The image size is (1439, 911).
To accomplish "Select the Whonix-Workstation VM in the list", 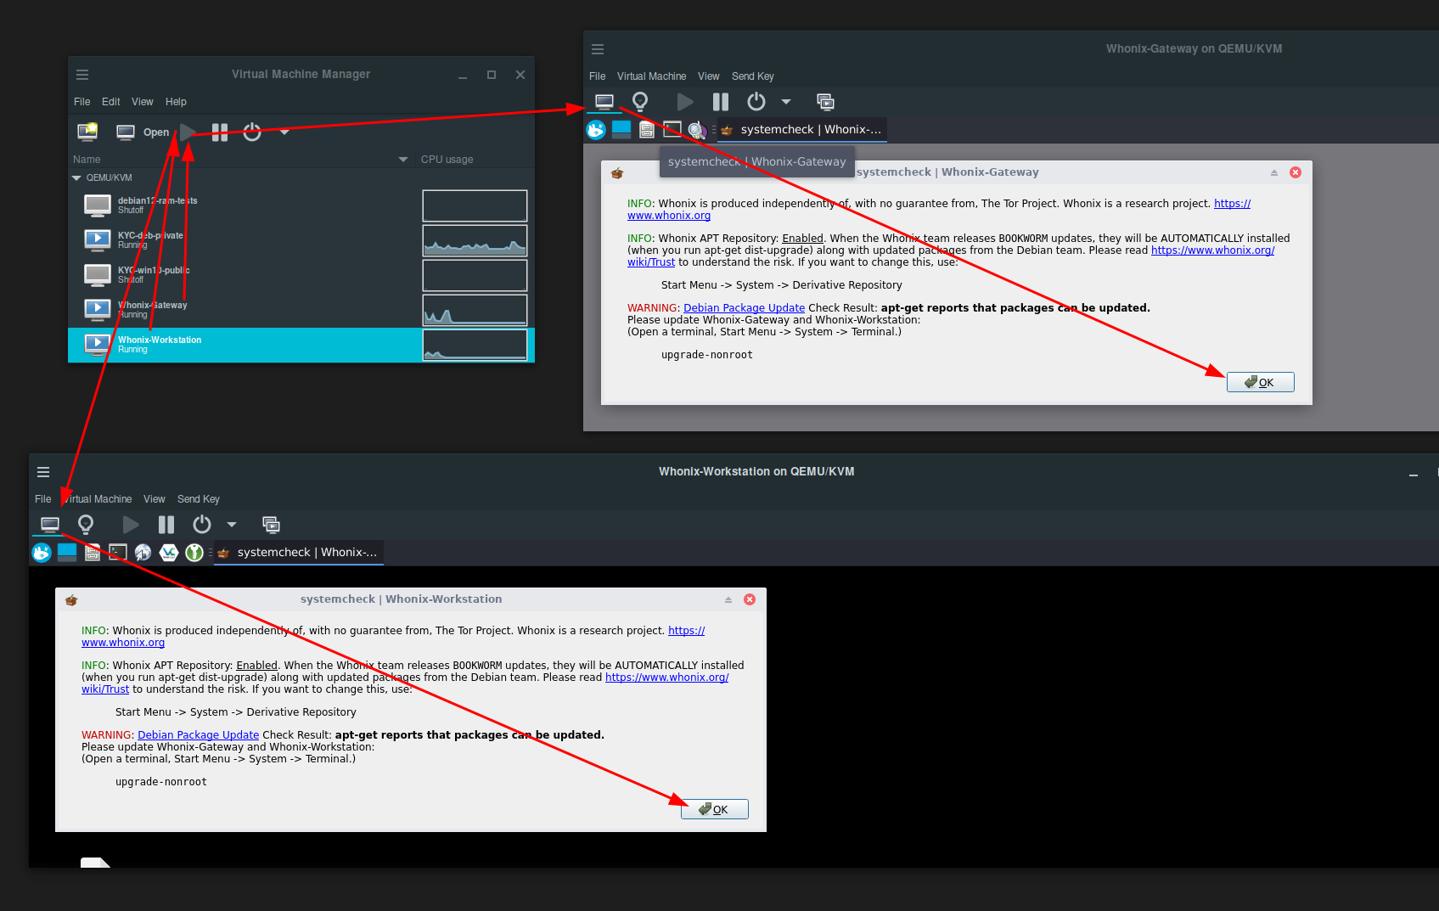I will click(301, 345).
